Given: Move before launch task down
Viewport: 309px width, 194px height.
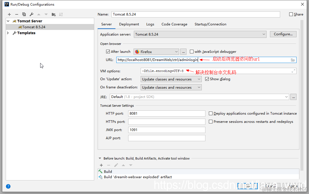Looking at the screenshot, I should tap(131, 165).
